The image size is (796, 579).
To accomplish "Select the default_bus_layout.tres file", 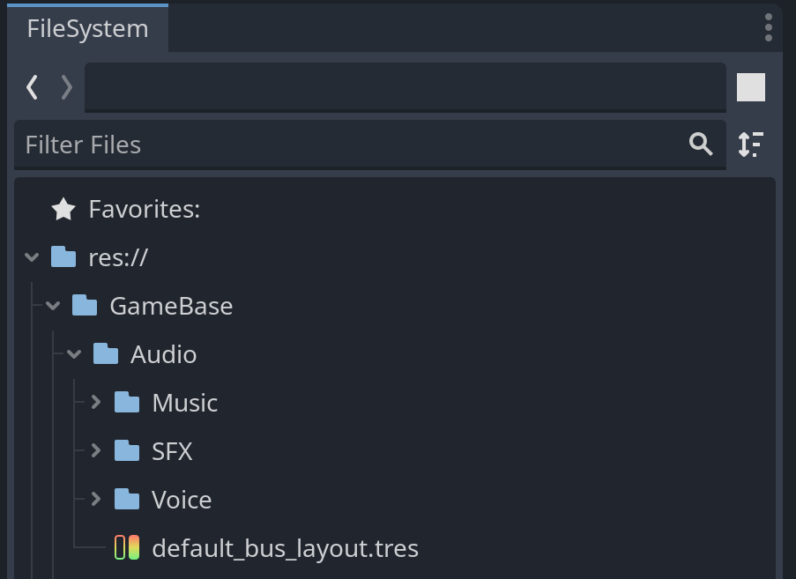I will pos(285,548).
